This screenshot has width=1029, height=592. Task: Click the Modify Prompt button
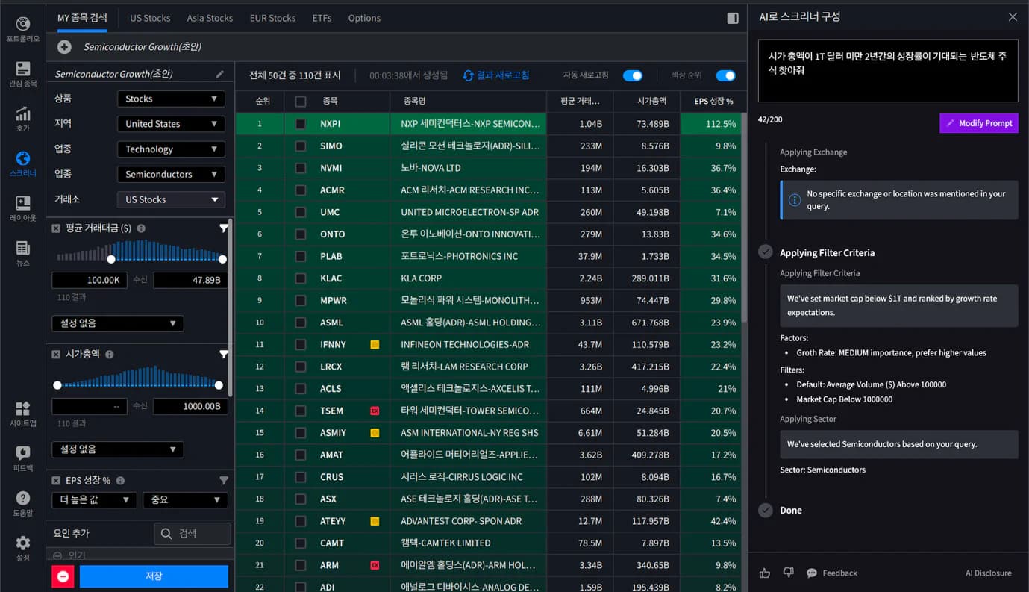click(x=978, y=123)
